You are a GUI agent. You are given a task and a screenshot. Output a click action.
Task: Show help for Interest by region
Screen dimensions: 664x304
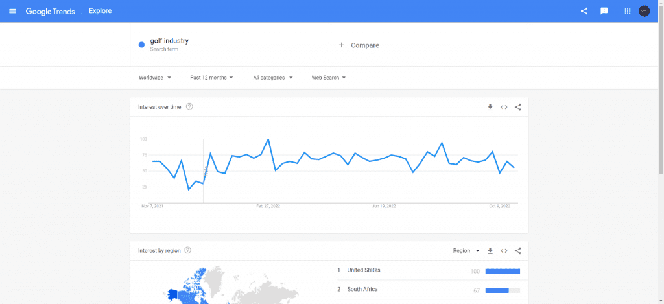(x=187, y=250)
